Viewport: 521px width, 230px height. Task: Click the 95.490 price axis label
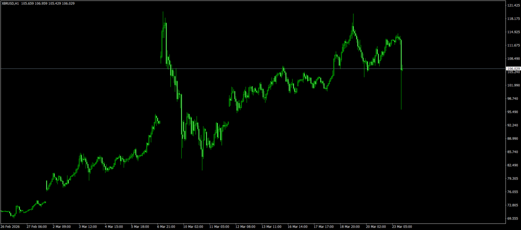click(513, 112)
